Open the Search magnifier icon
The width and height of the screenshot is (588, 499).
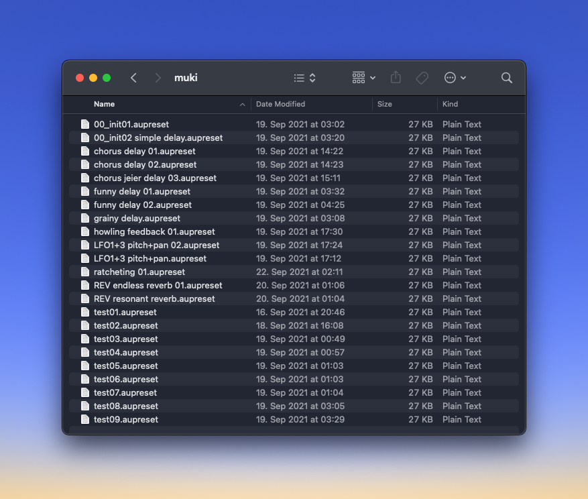coord(507,78)
